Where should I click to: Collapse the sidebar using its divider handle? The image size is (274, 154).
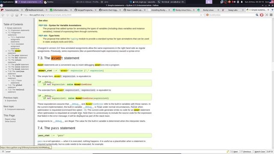[34, 85]
